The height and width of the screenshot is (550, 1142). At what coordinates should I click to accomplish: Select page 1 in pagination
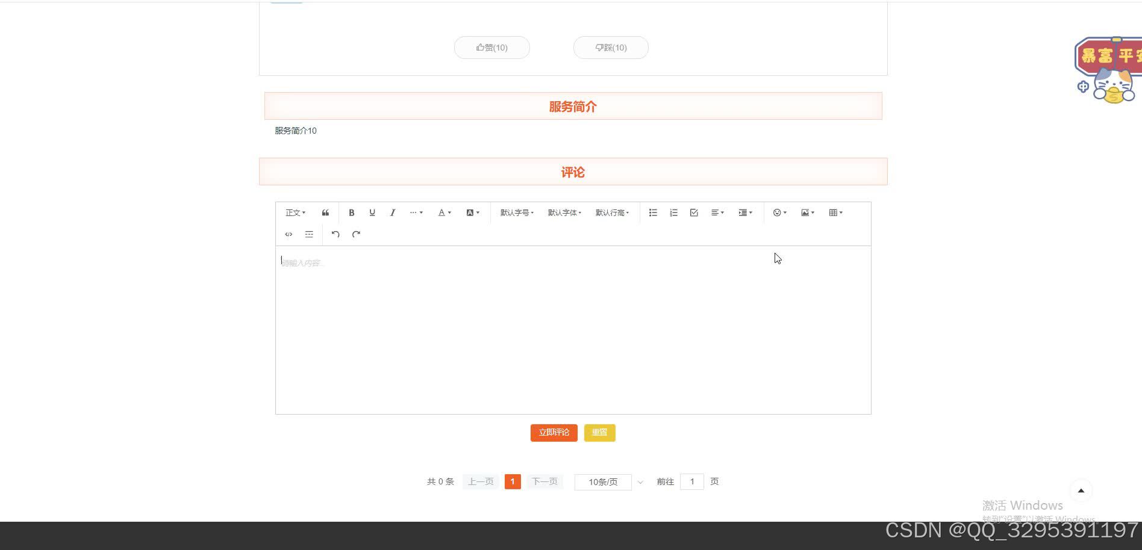pos(513,481)
